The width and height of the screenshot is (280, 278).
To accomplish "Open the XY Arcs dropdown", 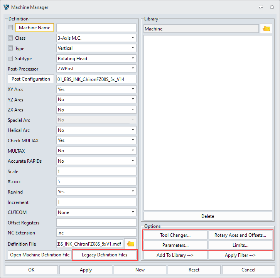I will [x=96, y=89].
